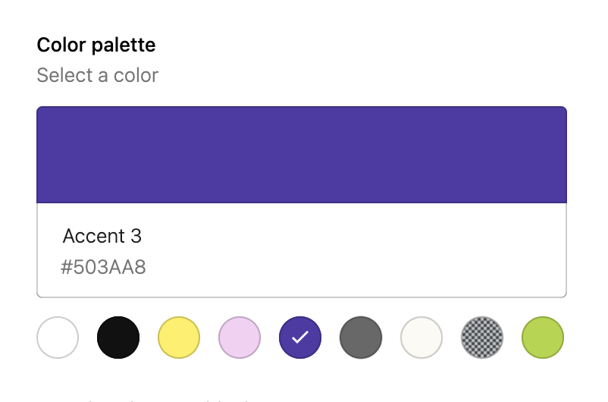Click the Accent 3 color name
The image size is (608, 402).
pyautogui.click(x=102, y=236)
